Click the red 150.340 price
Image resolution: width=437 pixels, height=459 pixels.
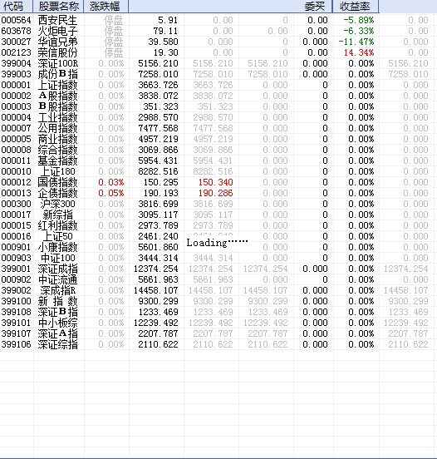(x=215, y=183)
